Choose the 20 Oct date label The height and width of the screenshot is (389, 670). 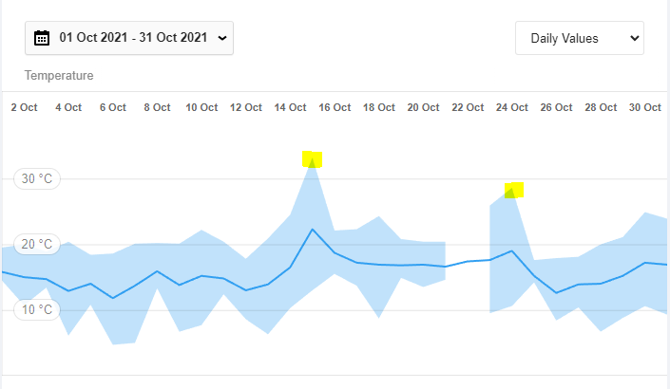(x=424, y=108)
